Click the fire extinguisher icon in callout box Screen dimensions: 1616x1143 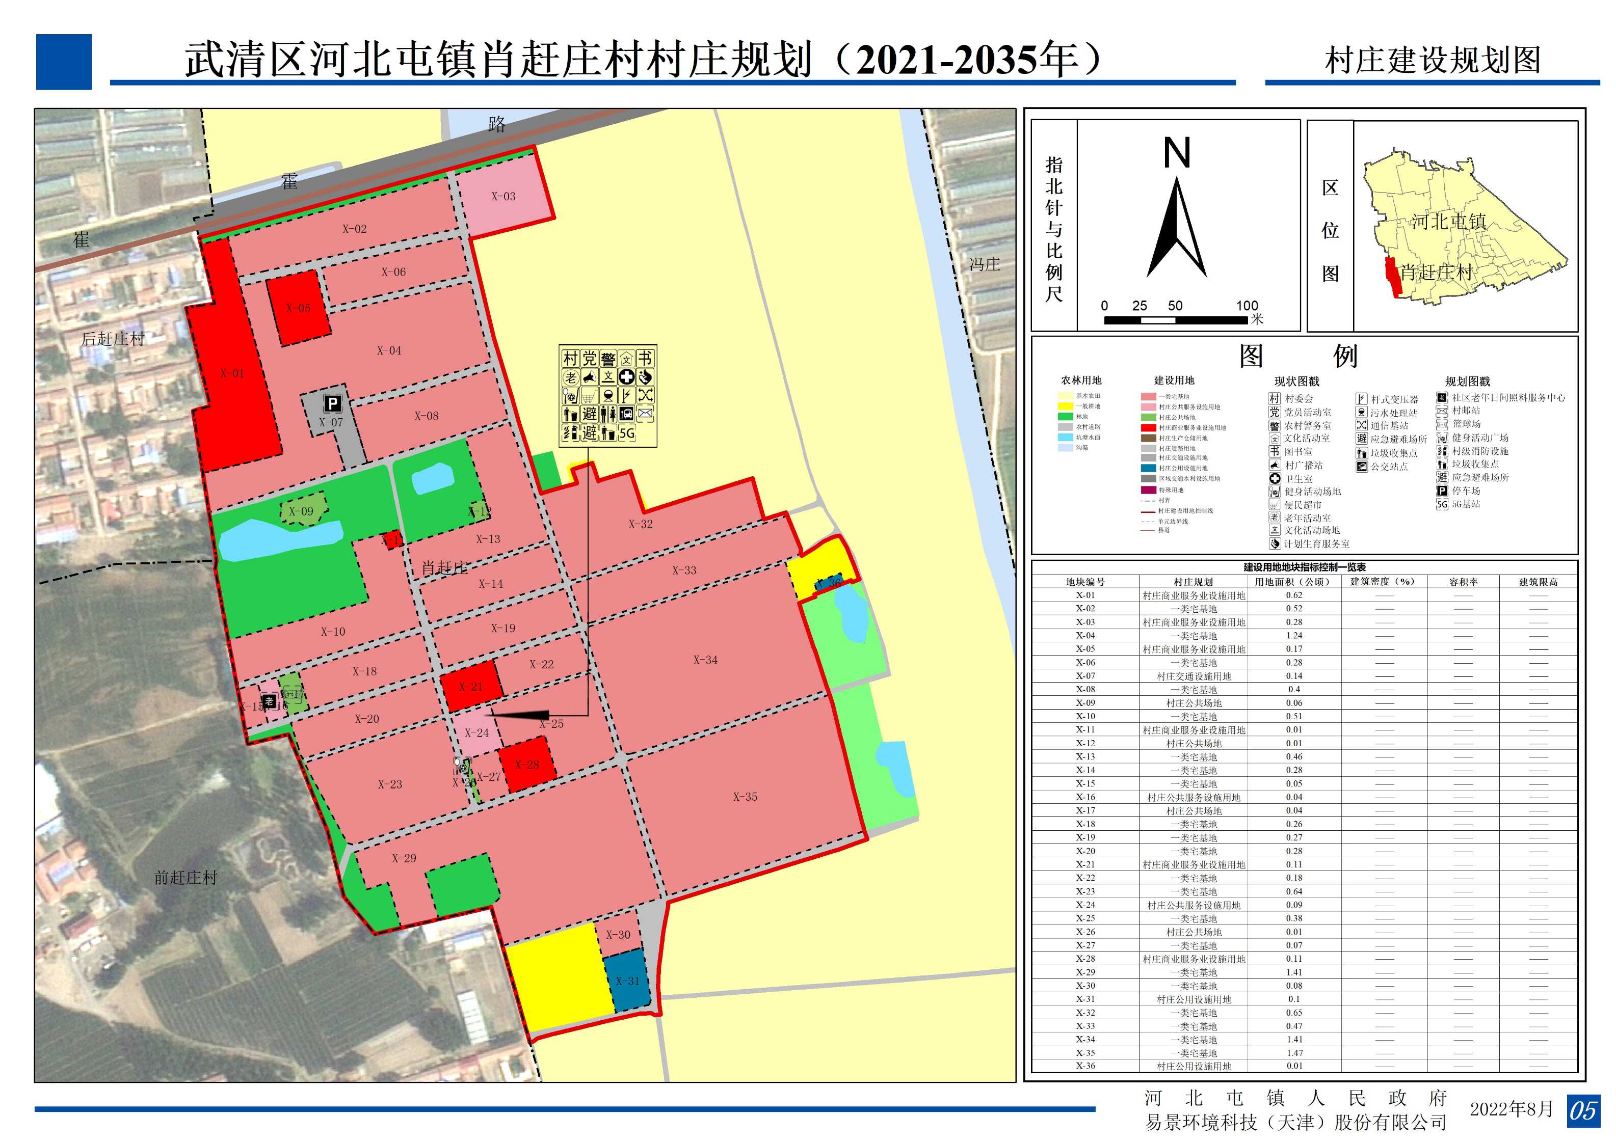[570, 433]
